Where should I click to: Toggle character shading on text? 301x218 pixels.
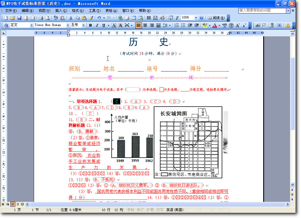pos(120,25)
